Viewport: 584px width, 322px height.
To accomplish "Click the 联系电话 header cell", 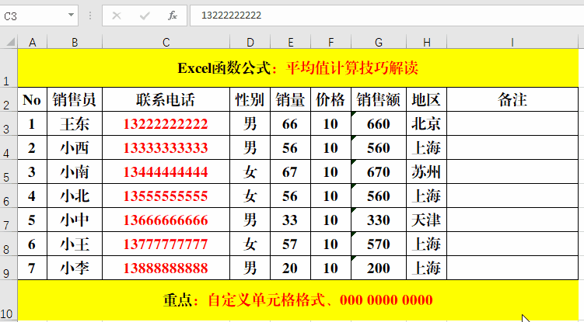I will click(166, 99).
